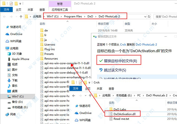Viewport: 177px width, 124px height.
Task: Open the 共享 tab in the Crck window
Action: point(99,89)
